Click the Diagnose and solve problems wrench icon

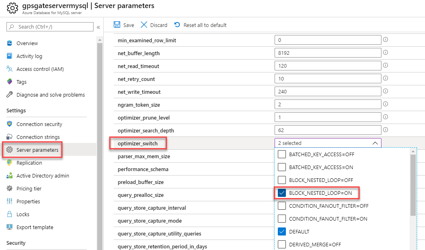(x=10, y=95)
